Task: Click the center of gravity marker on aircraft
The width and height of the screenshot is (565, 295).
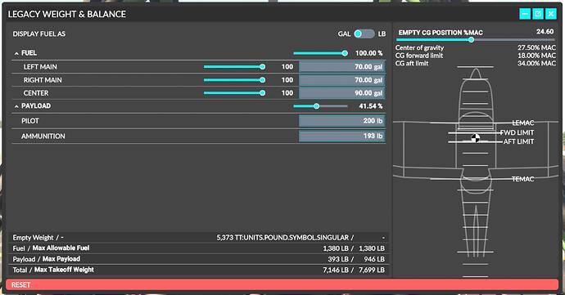Action: [x=476, y=137]
